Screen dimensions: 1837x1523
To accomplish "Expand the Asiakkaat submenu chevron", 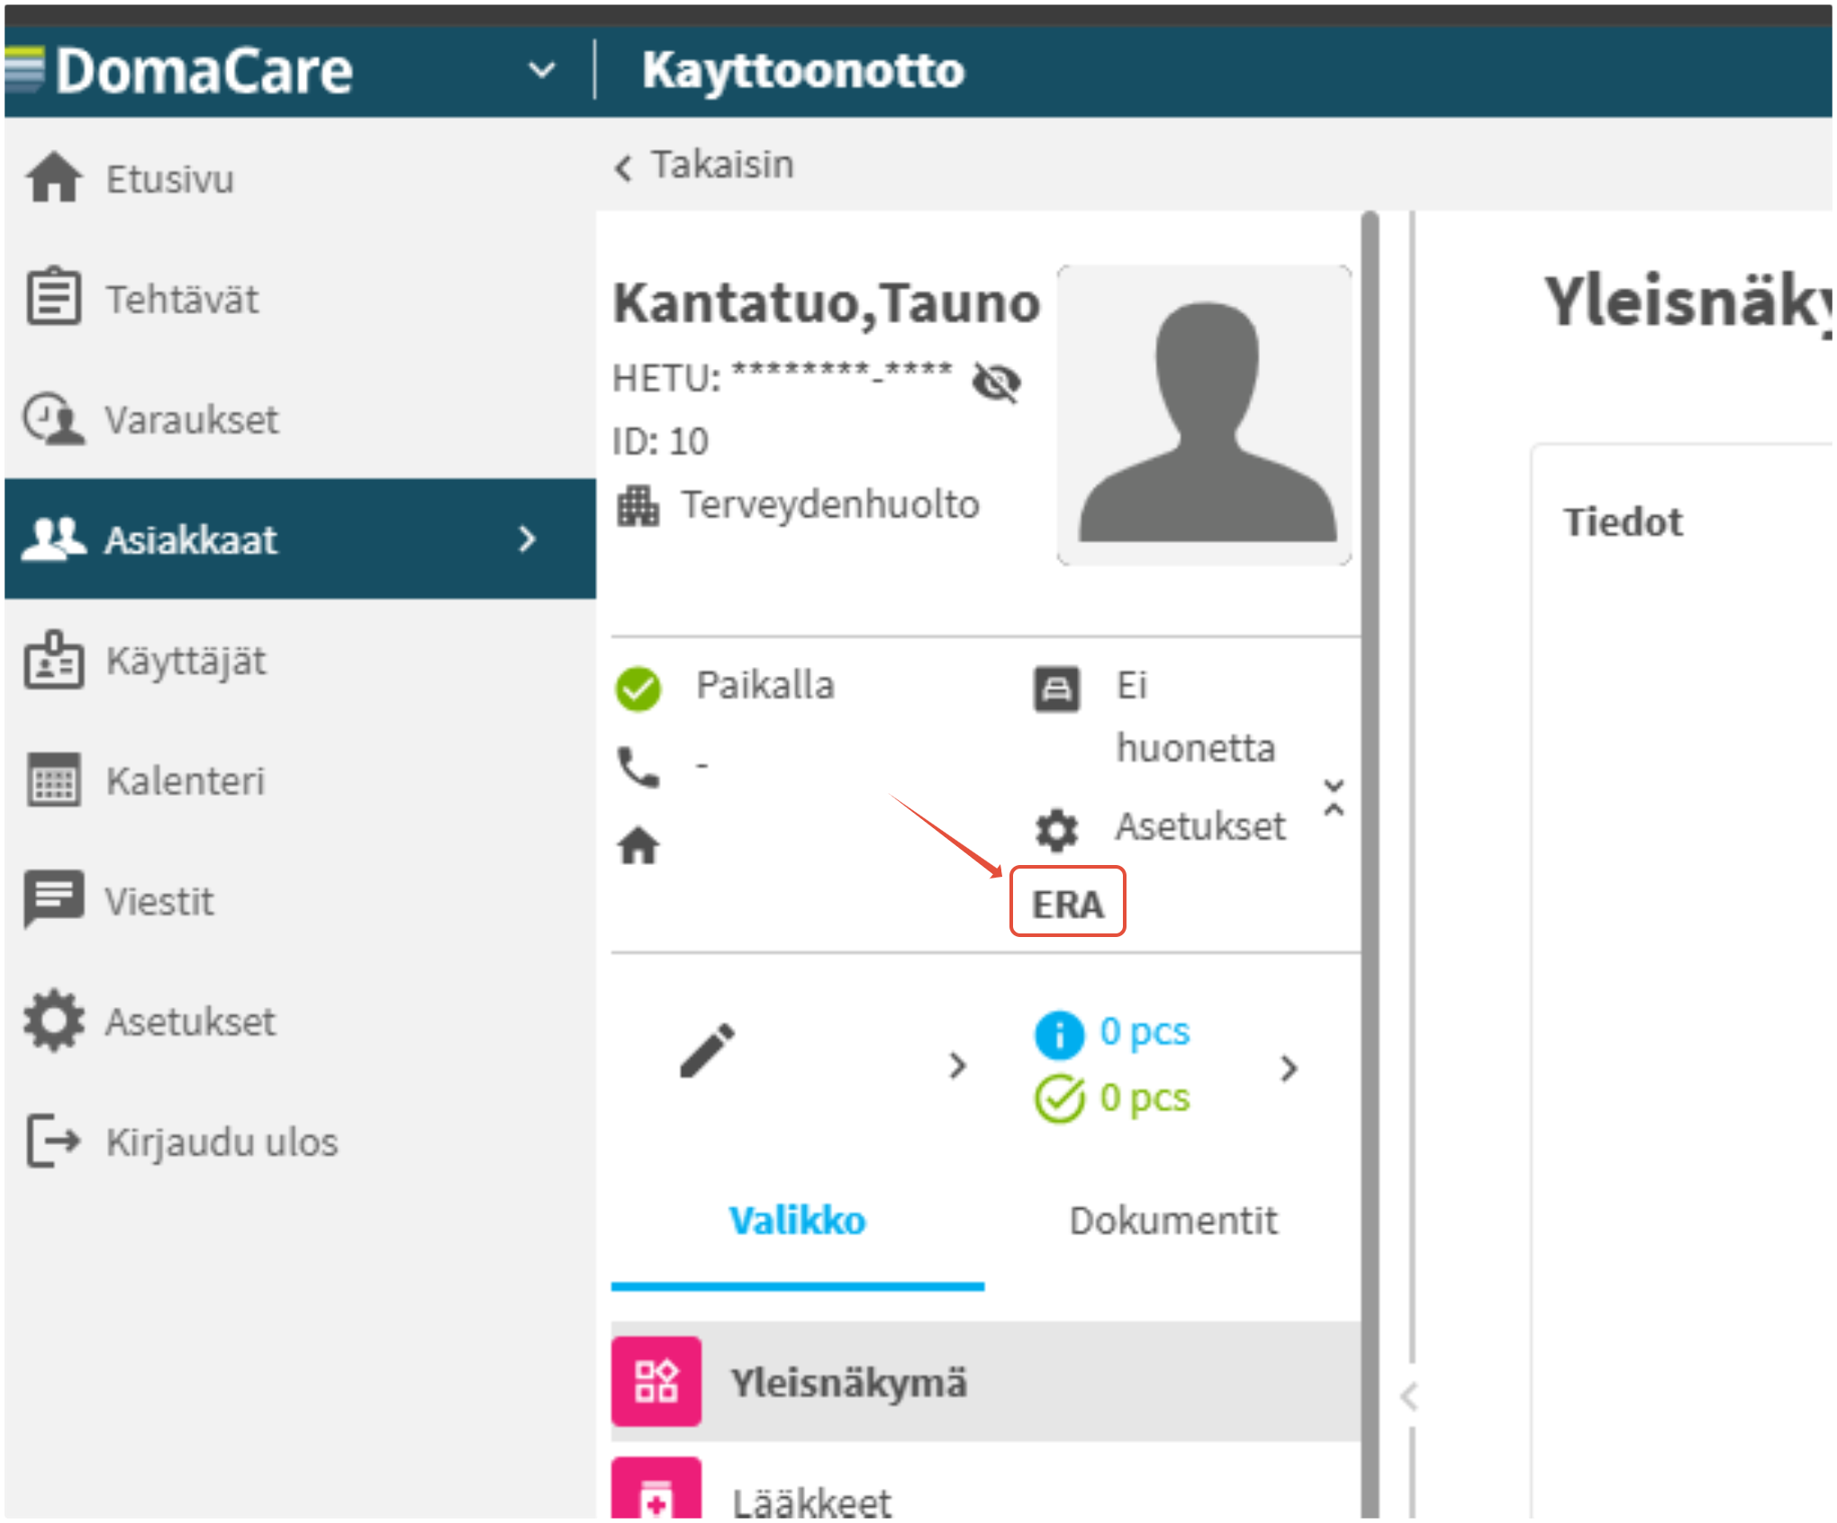I will 529,539.
